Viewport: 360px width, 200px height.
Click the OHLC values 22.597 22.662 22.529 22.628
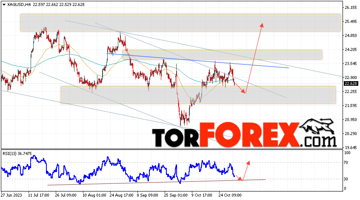(59, 5)
